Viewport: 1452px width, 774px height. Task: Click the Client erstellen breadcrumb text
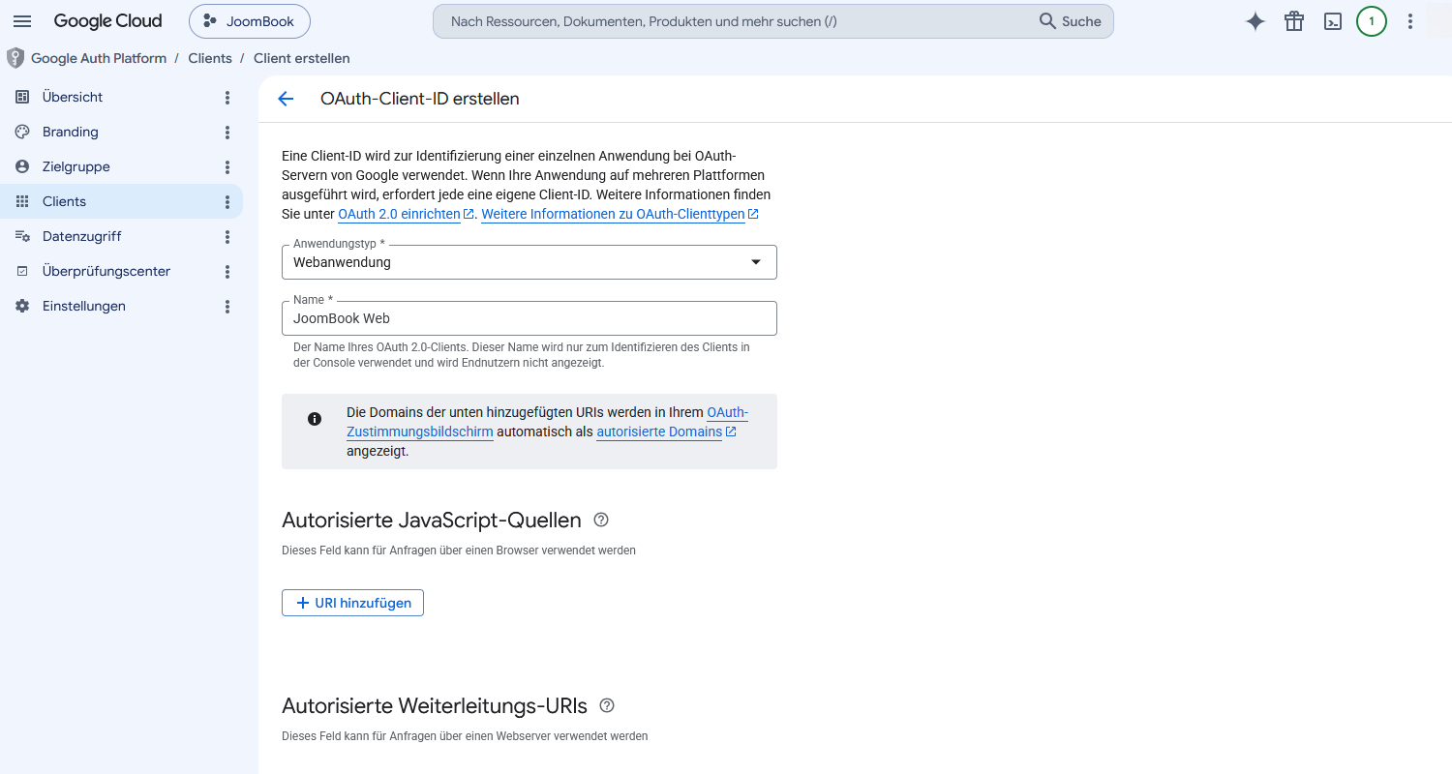tap(302, 58)
